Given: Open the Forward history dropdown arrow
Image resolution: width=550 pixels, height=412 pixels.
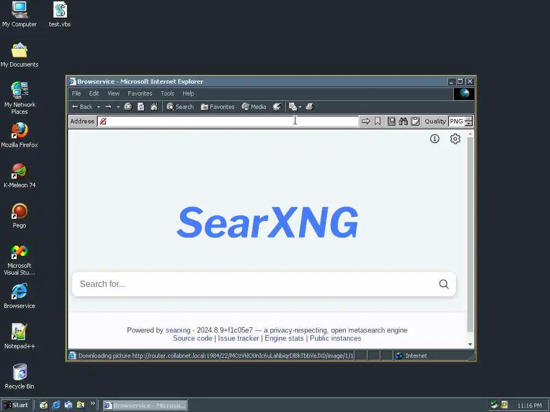Looking at the screenshot, I should point(118,107).
